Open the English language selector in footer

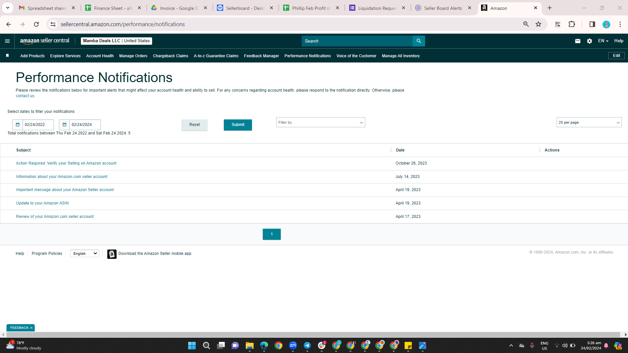[x=84, y=254]
